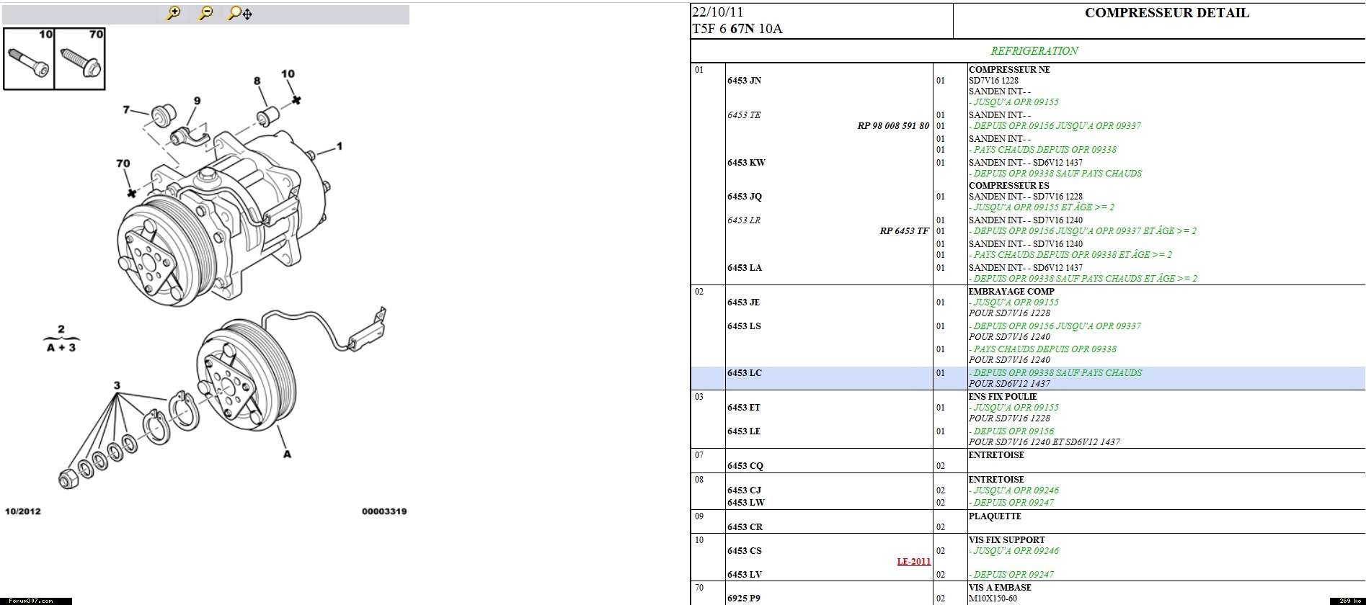Click callout 7 bushing in diagram
Screen dimensions: 1366x605
(x=127, y=109)
